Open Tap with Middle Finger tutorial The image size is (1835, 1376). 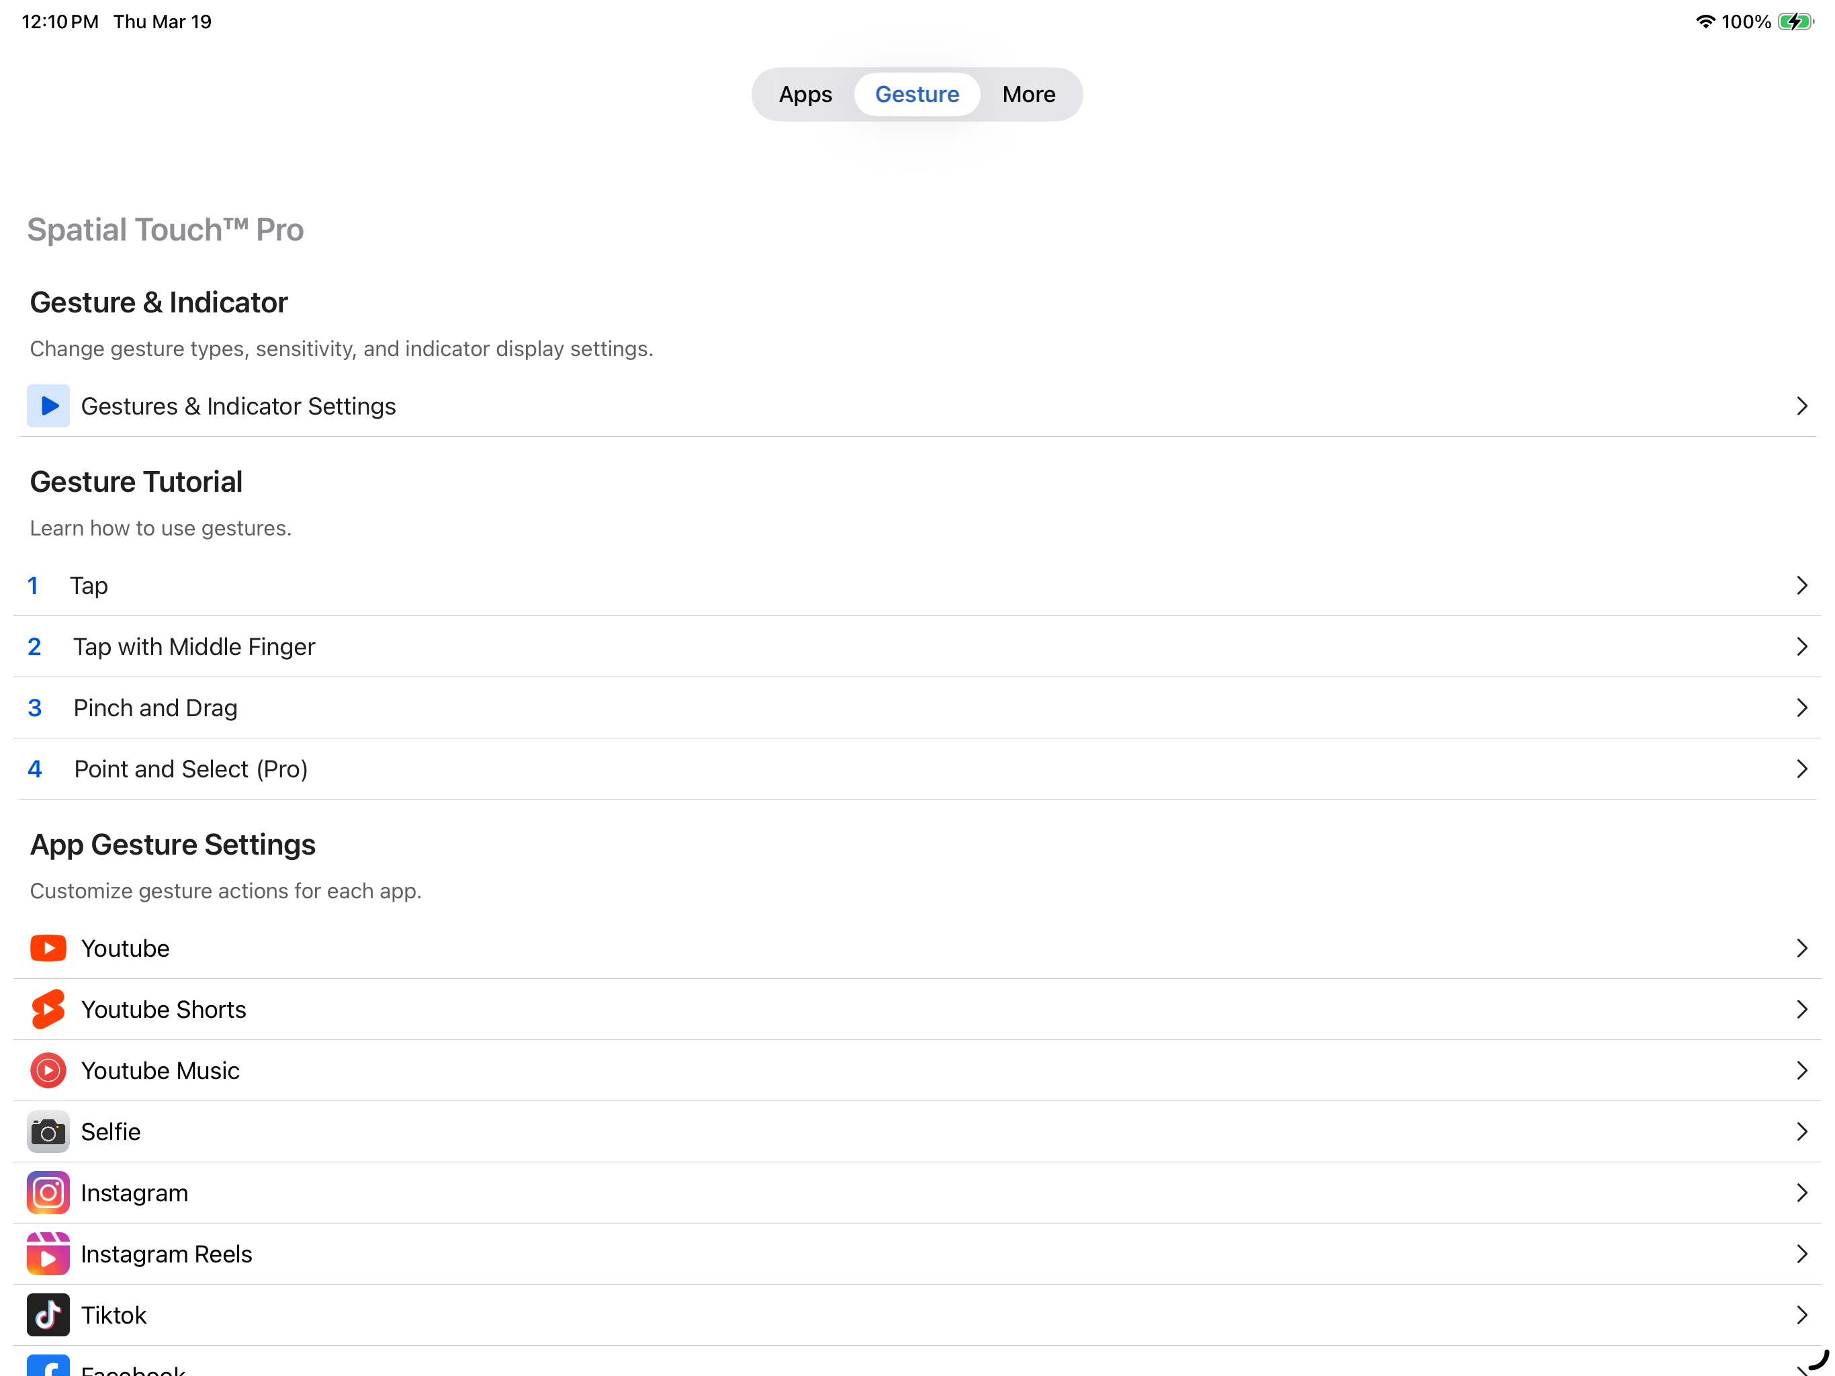[x=917, y=646]
